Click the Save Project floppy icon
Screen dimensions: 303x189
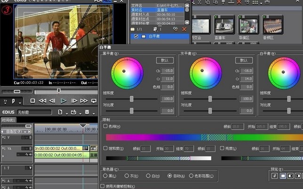tap(87, 112)
